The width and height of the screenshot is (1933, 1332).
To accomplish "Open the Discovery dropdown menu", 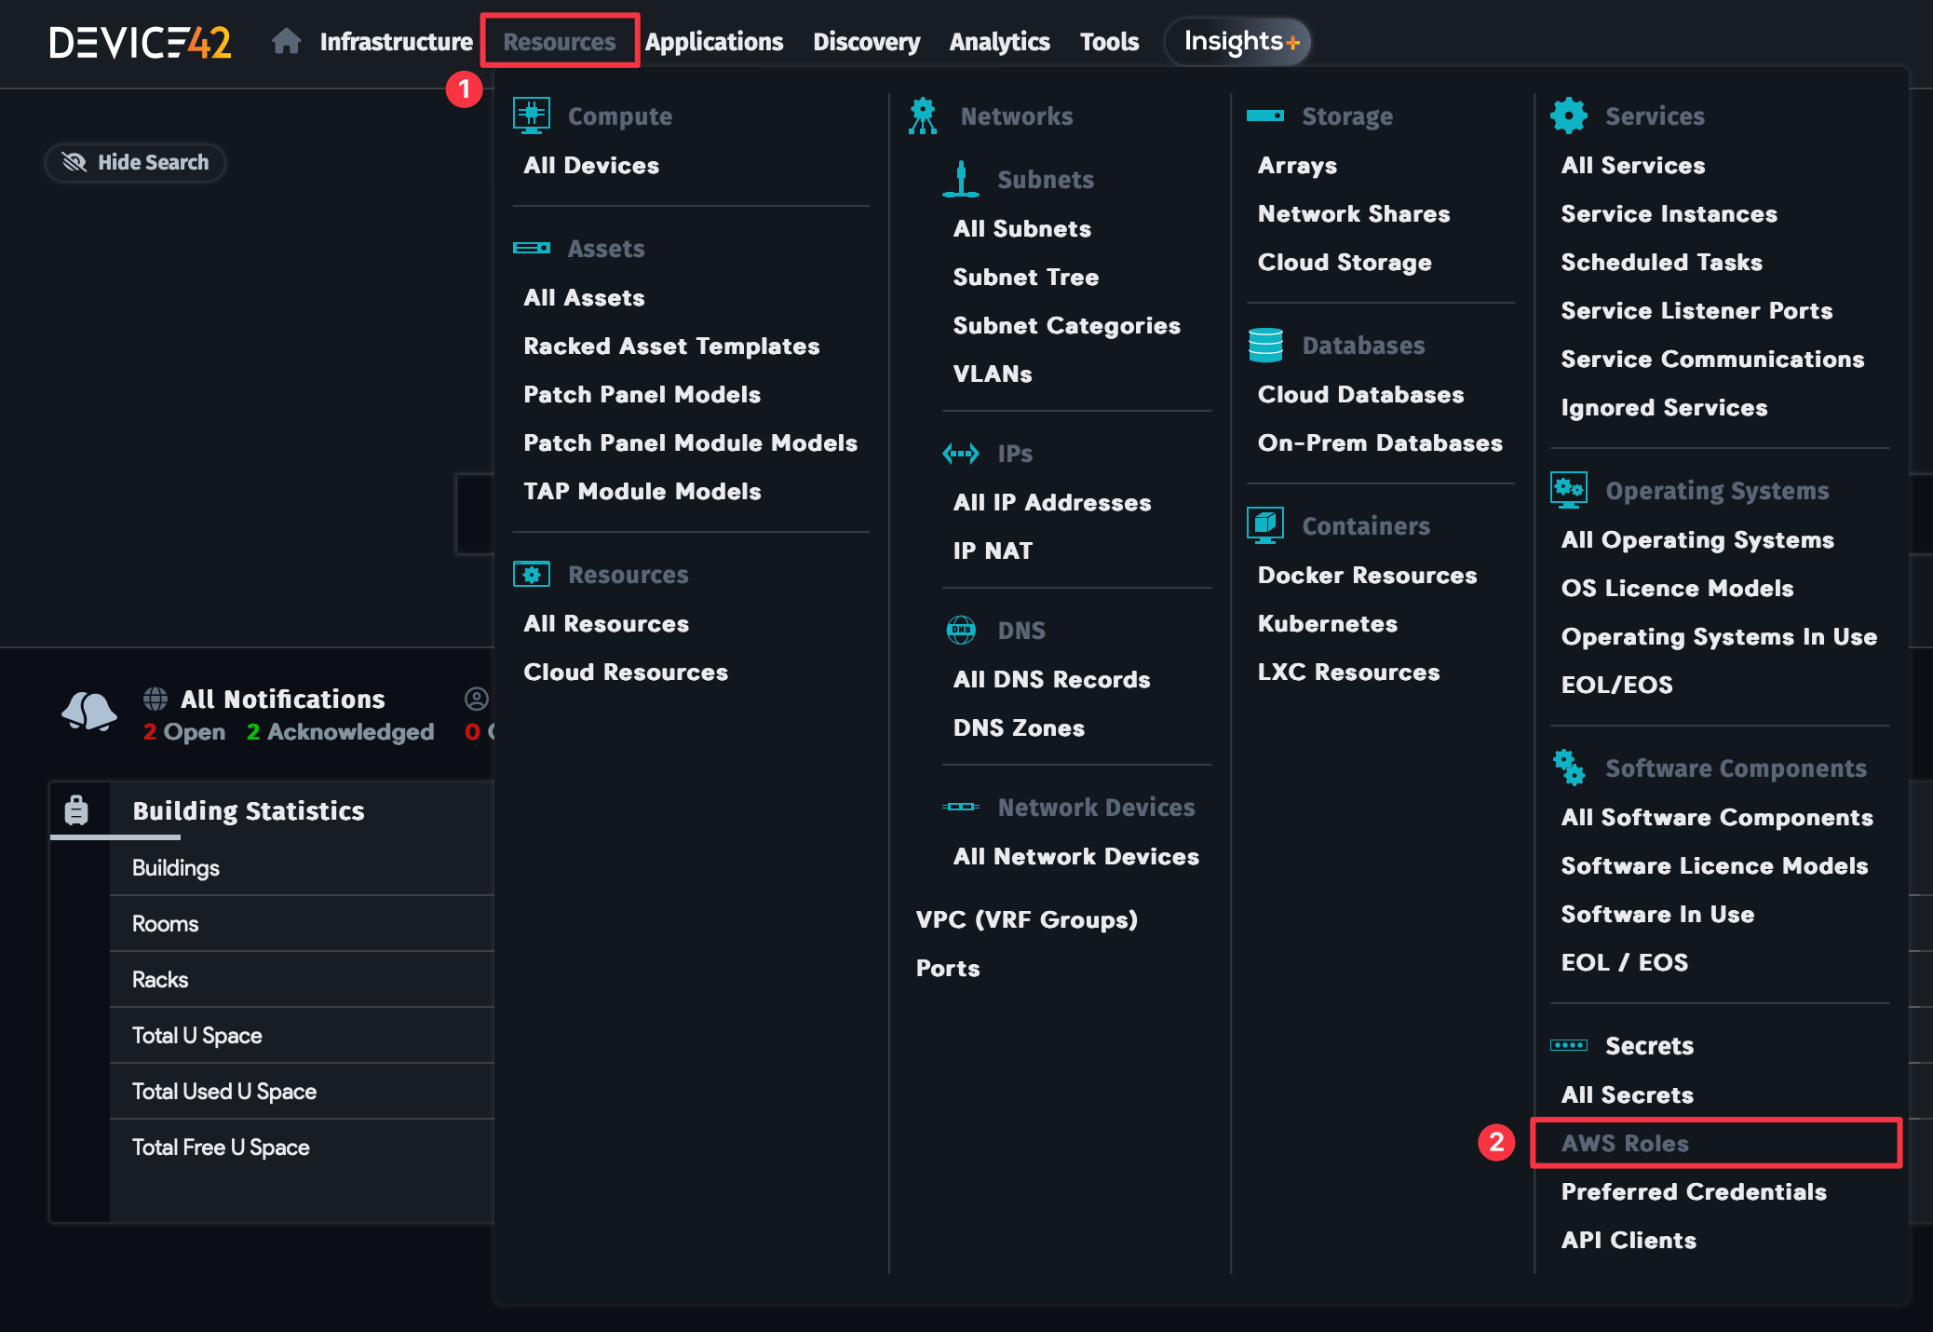I will coord(865,41).
